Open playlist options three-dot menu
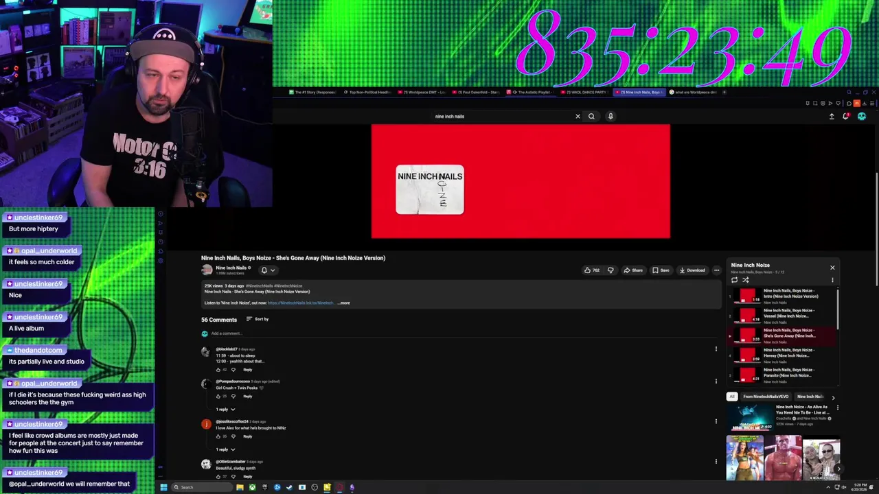This screenshot has height=494, width=879. click(x=832, y=280)
